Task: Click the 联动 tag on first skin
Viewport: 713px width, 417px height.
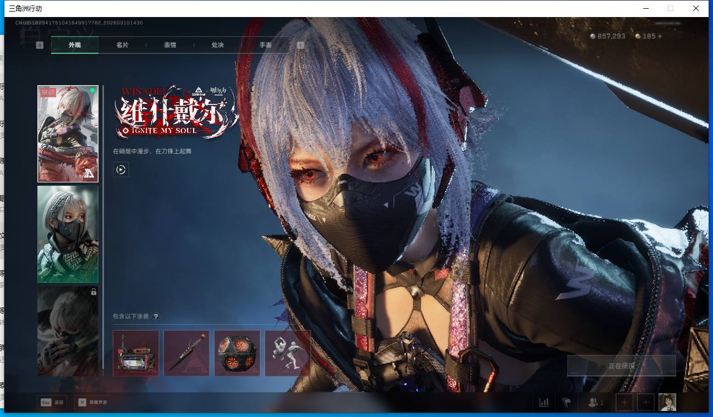Action: point(48,93)
